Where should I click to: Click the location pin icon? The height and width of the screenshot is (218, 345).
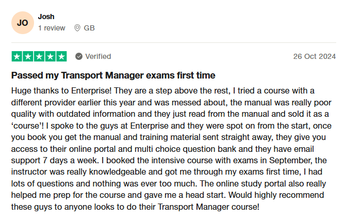point(77,28)
